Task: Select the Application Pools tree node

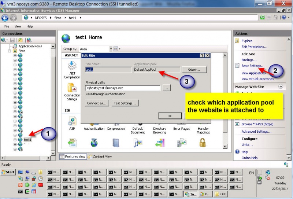Action: tap(30, 46)
